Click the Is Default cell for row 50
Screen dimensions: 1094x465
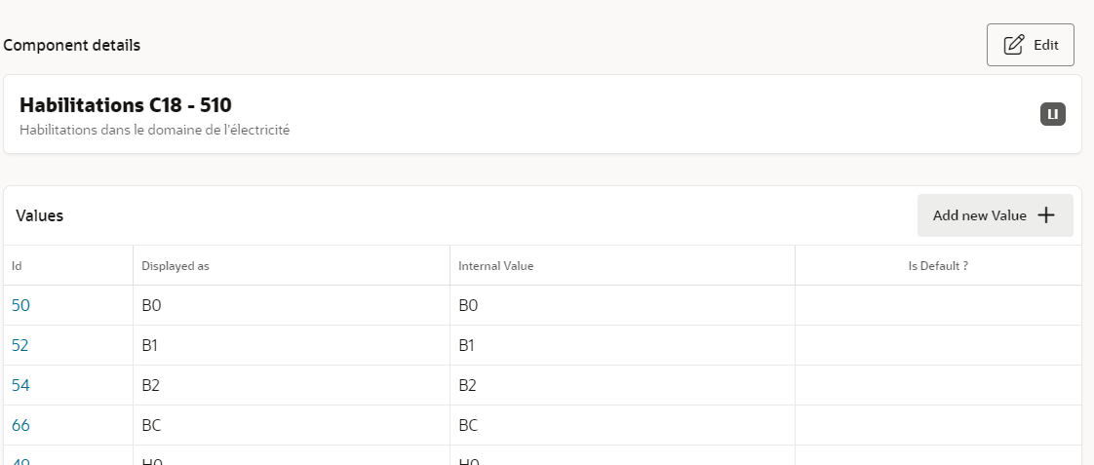[x=937, y=305]
